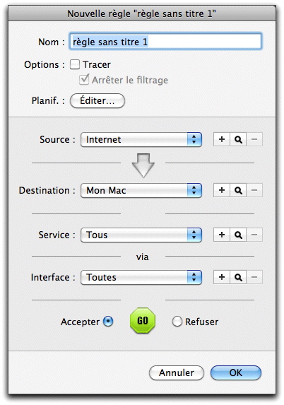Enable the Tracer checkbox

pyautogui.click(x=75, y=64)
